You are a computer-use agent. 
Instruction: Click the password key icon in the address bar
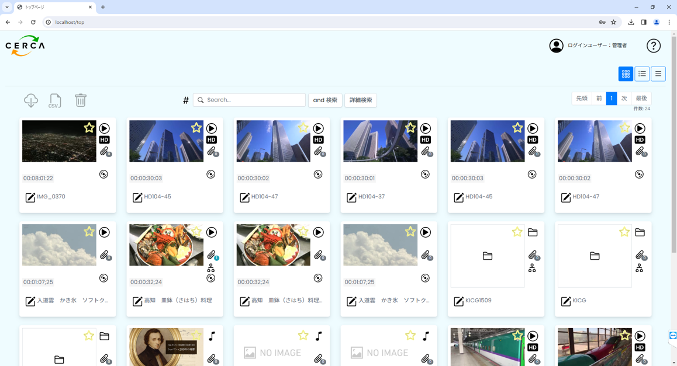602,22
